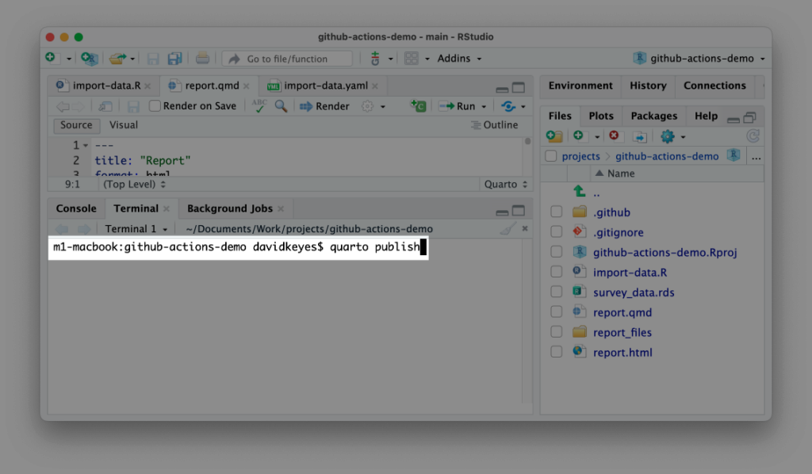This screenshot has height=474, width=812.
Task: Switch to the Background Jobs tab
Action: click(229, 208)
